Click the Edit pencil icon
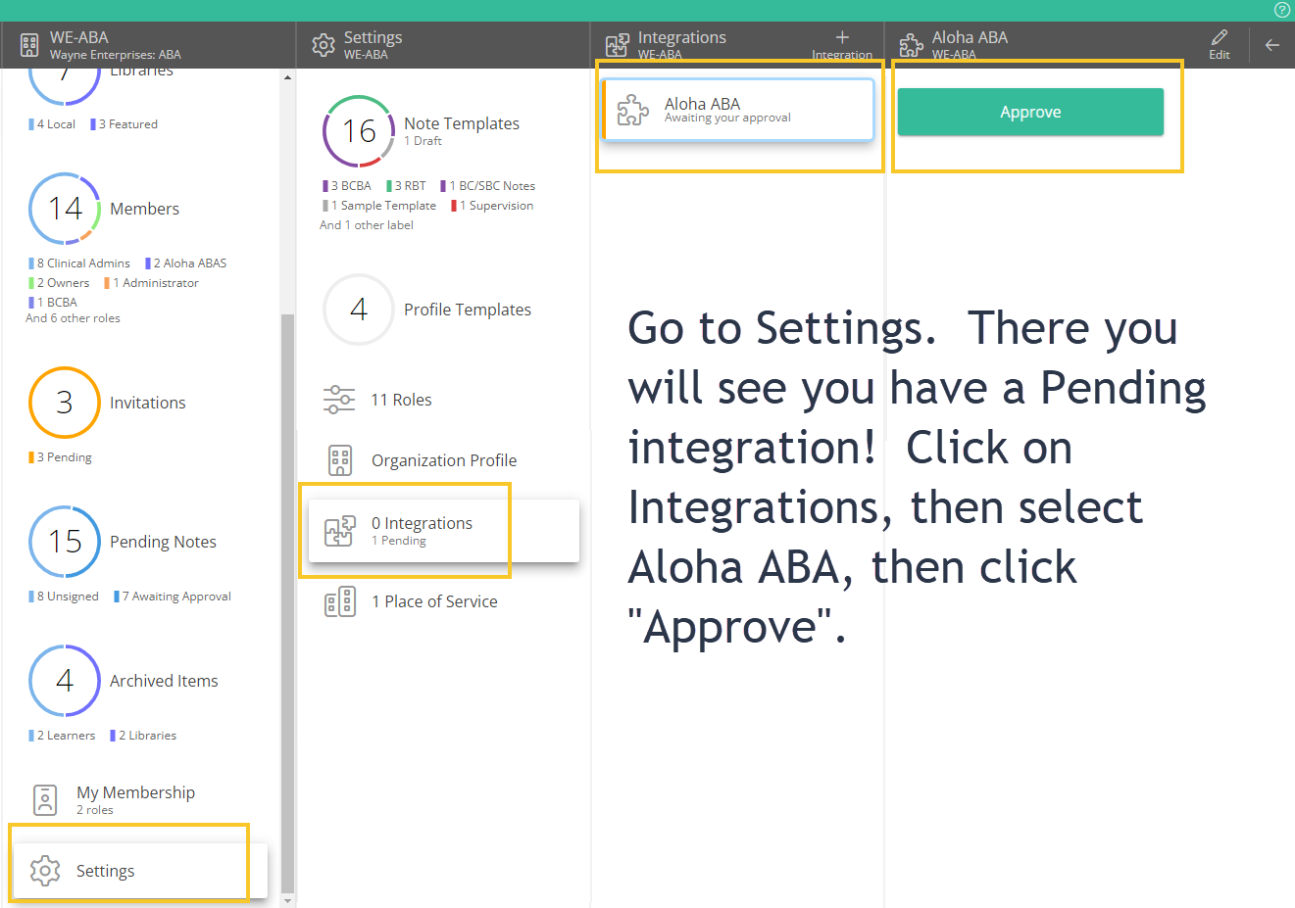This screenshot has width=1295, height=908. coord(1219,38)
